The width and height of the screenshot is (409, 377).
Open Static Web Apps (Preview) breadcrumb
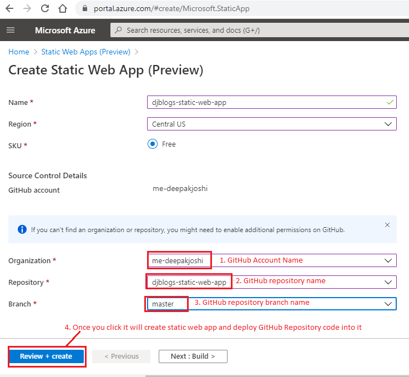click(86, 52)
